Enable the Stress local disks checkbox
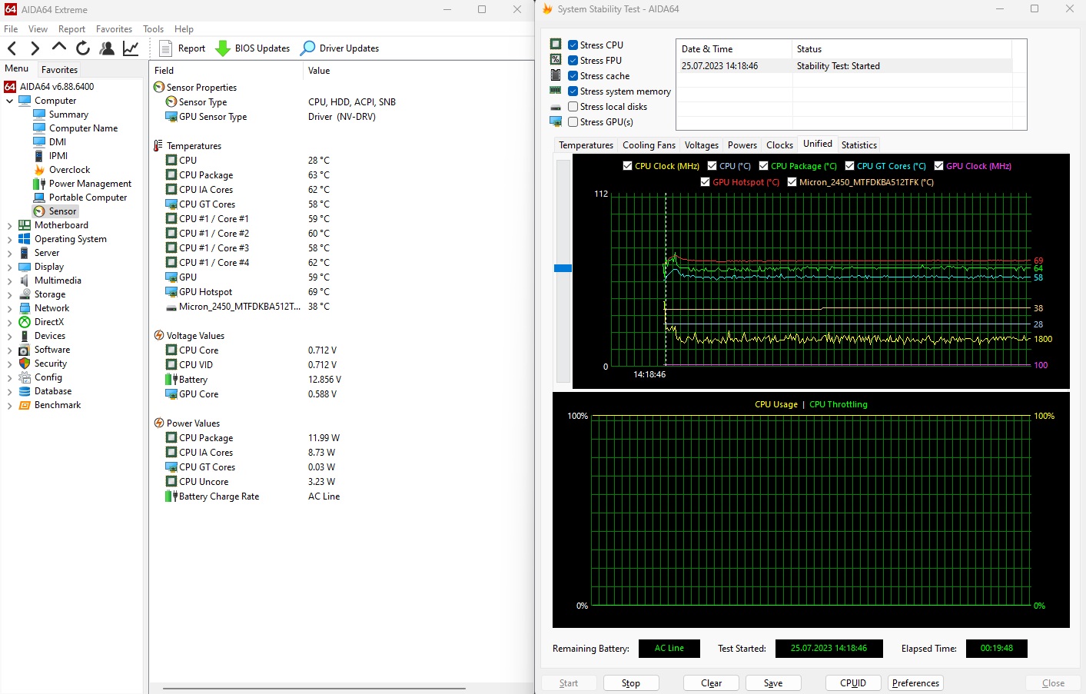Image resolution: width=1086 pixels, height=694 pixels. click(x=573, y=107)
